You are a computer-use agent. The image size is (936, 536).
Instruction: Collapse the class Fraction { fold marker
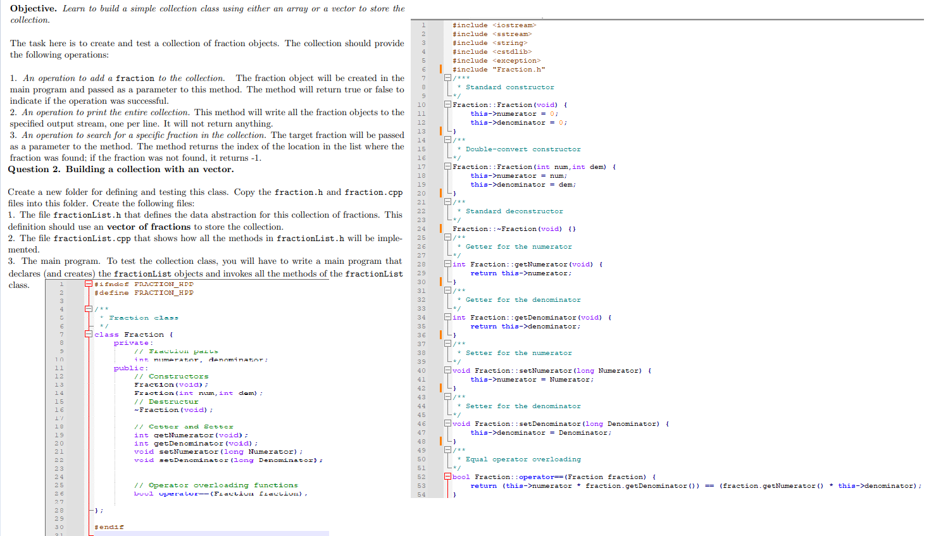coord(89,334)
